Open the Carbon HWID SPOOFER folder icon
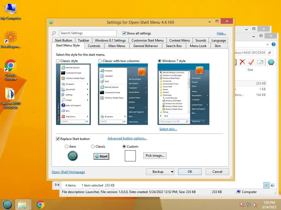281x210 pixels. tap(10, 98)
